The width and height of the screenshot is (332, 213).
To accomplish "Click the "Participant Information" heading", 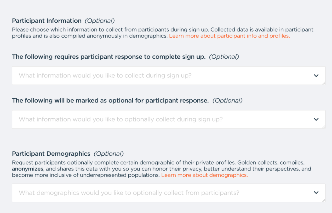I will (x=47, y=21).
